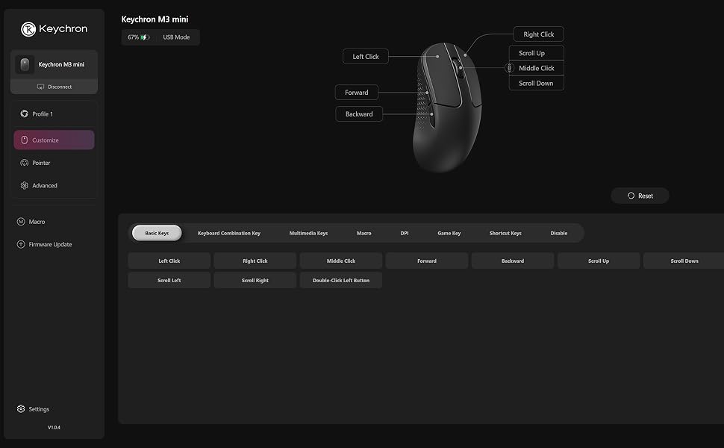This screenshot has width=724, height=448.
Task: Switch to the Basic Keys tab
Action: (x=157, y=233)
